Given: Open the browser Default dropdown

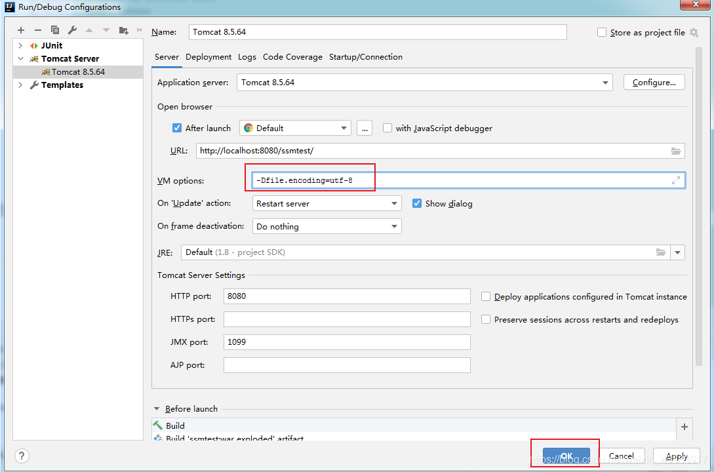Looking at the screenshot, I should [295, 128].
